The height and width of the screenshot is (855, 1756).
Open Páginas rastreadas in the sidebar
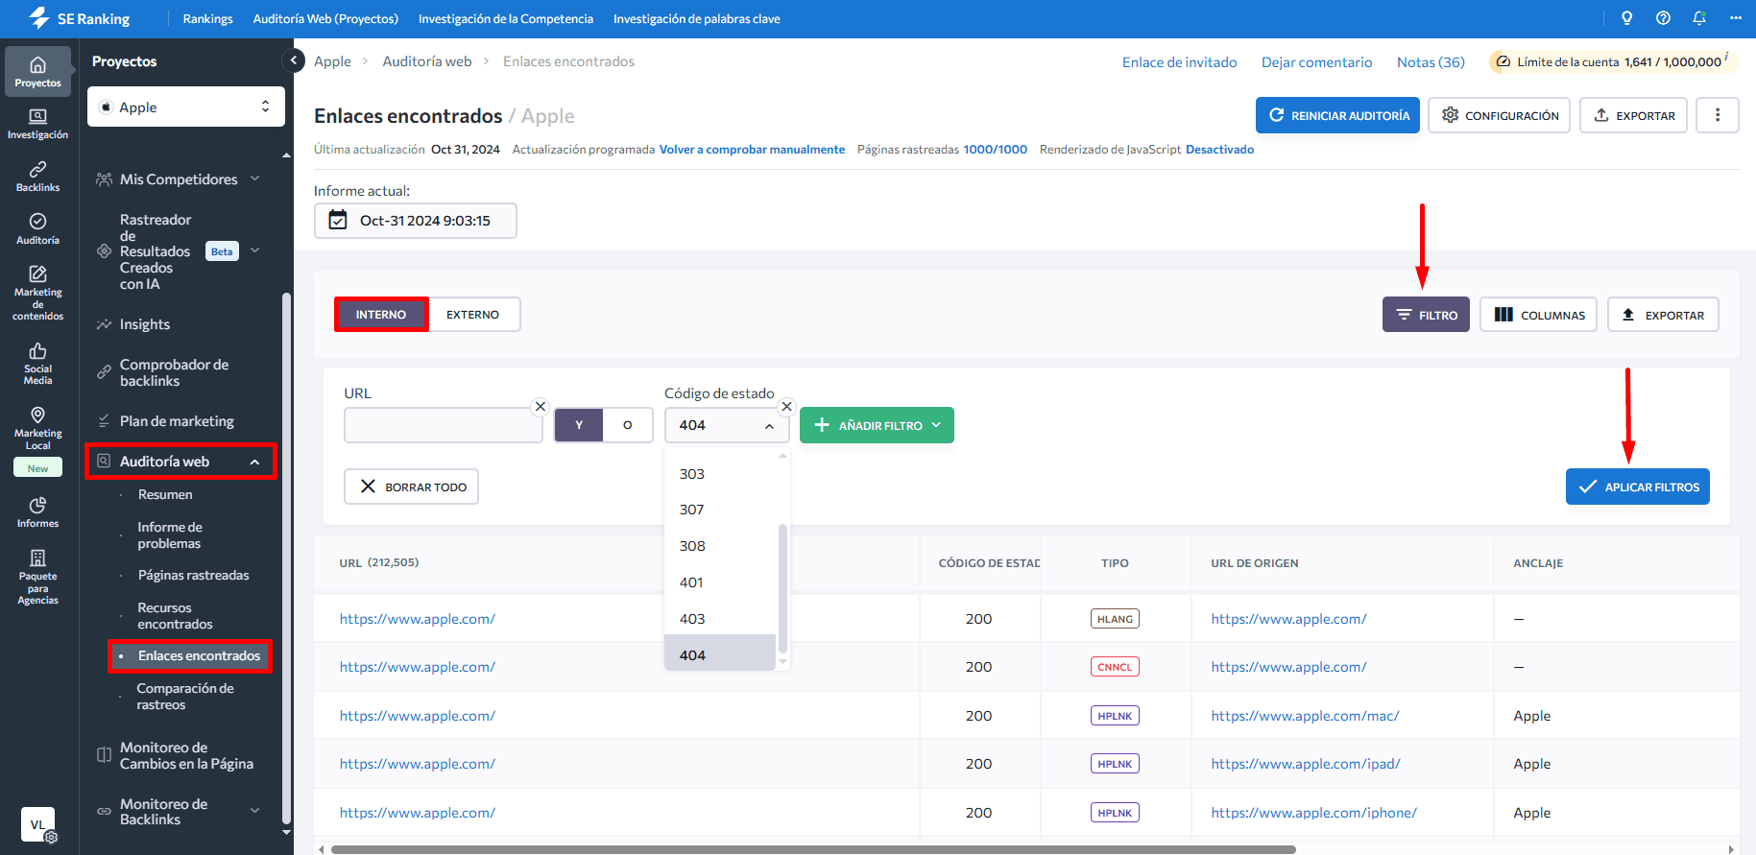(193, 576)
